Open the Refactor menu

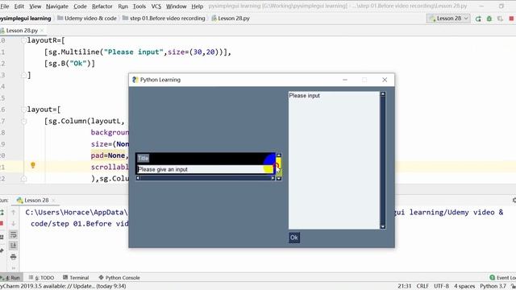click(102, 6)
